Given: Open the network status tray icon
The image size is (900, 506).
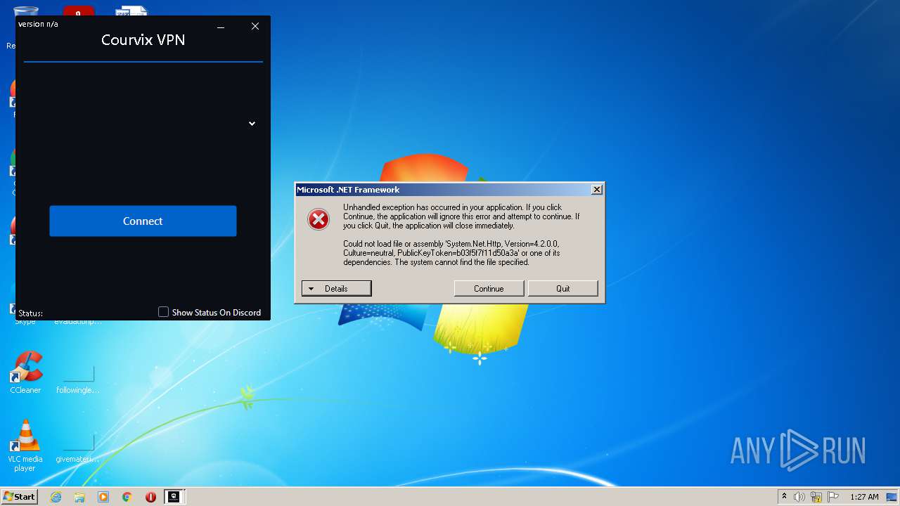Looking at the screenshot, I should [x=816, y=497].
